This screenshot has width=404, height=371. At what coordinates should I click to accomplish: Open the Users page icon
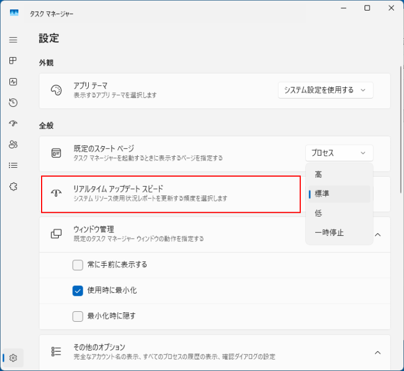pyautogui.click(x=13, y=144)
